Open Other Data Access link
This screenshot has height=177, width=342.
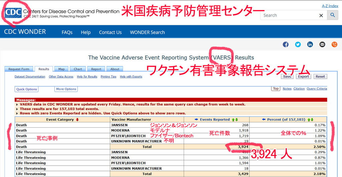pyautogui.click(x=61, y=77)
